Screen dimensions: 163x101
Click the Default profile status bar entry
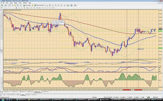pos(94,97)
